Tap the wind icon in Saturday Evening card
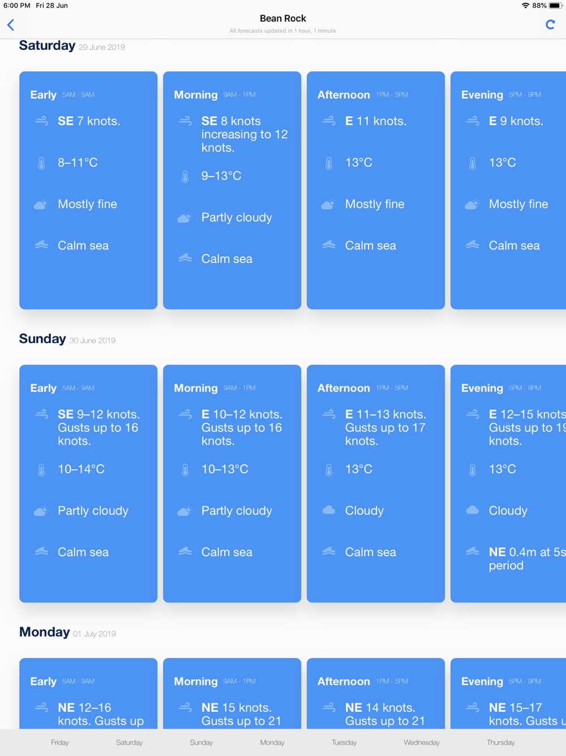 click(473, 121)
